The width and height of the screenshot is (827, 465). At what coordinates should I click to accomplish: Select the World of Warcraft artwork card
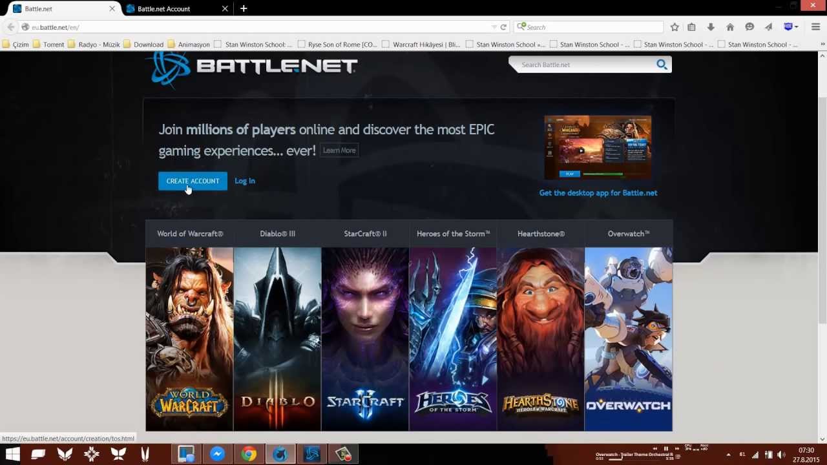coord(189,339)
